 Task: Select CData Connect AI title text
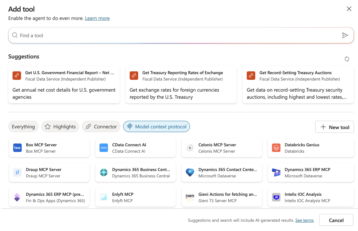(x=129, y=145)
